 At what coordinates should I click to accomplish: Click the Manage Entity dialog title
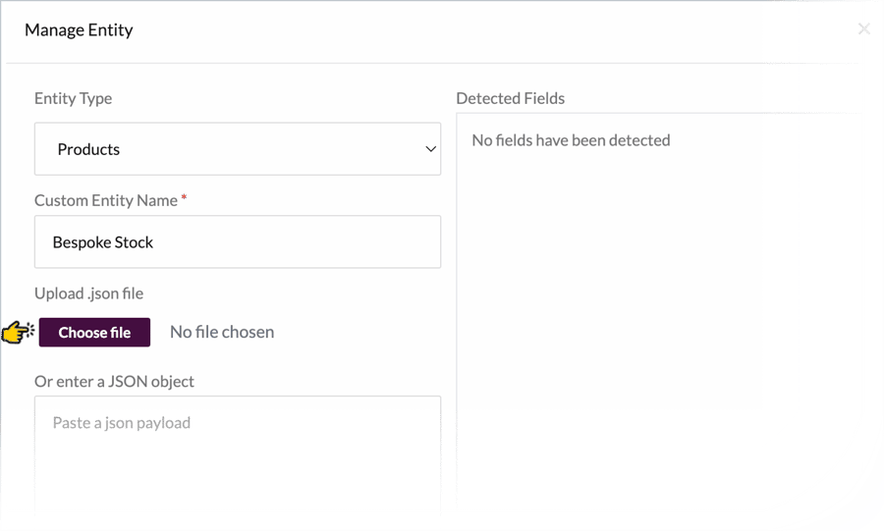point(79,29)
